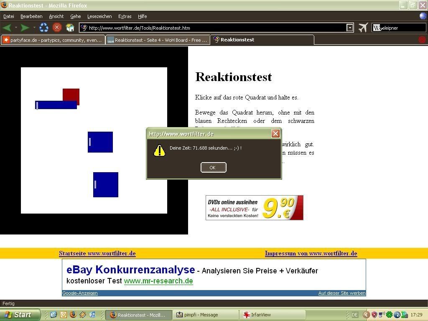Open Firefox from the Quick Launch icons
428x321 pixels.
tap(73, 315)
